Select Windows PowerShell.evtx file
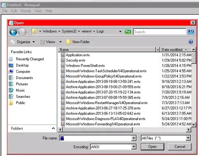Viewport: 199px width, 156px height. pyautogui.click(x=83, y=65)
